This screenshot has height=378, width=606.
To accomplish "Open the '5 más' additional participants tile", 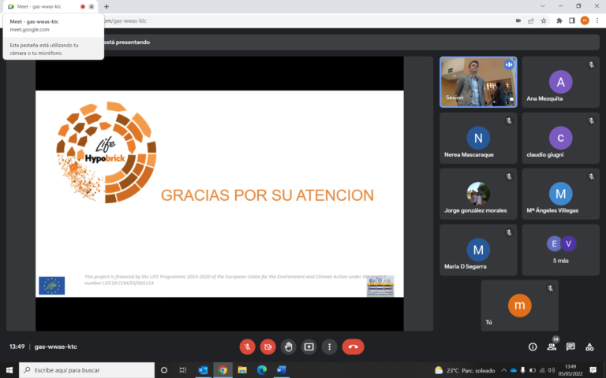I will click(x=560, y=250).
